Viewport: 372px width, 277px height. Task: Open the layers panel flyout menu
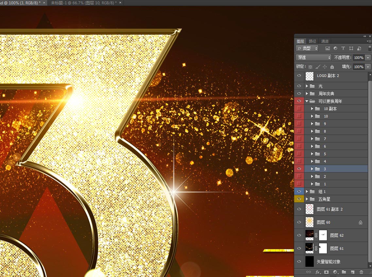pyautogui.click(x=369, y=41)
